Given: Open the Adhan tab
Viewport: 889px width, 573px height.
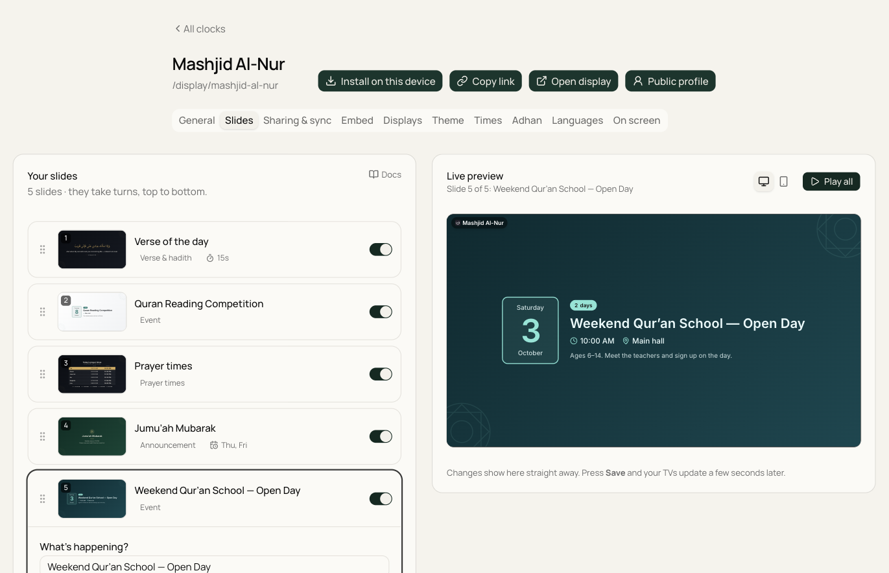Looking at the screenshot, I should (527, 120).
